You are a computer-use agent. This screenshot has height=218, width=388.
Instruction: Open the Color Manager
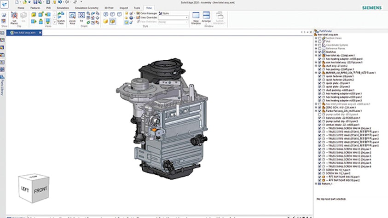[x=147, y=13]
